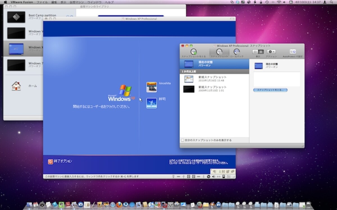Toggle show only my snapshots checkbox

coord(183,140)
